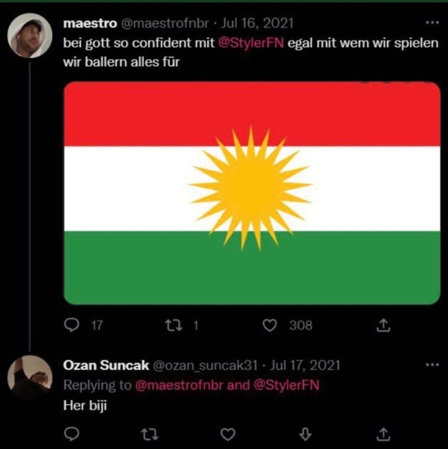Open @maestrofnbr mention in reply line
Image resolution: width=448 pixels, height=449 pixels.
(179, 385)
